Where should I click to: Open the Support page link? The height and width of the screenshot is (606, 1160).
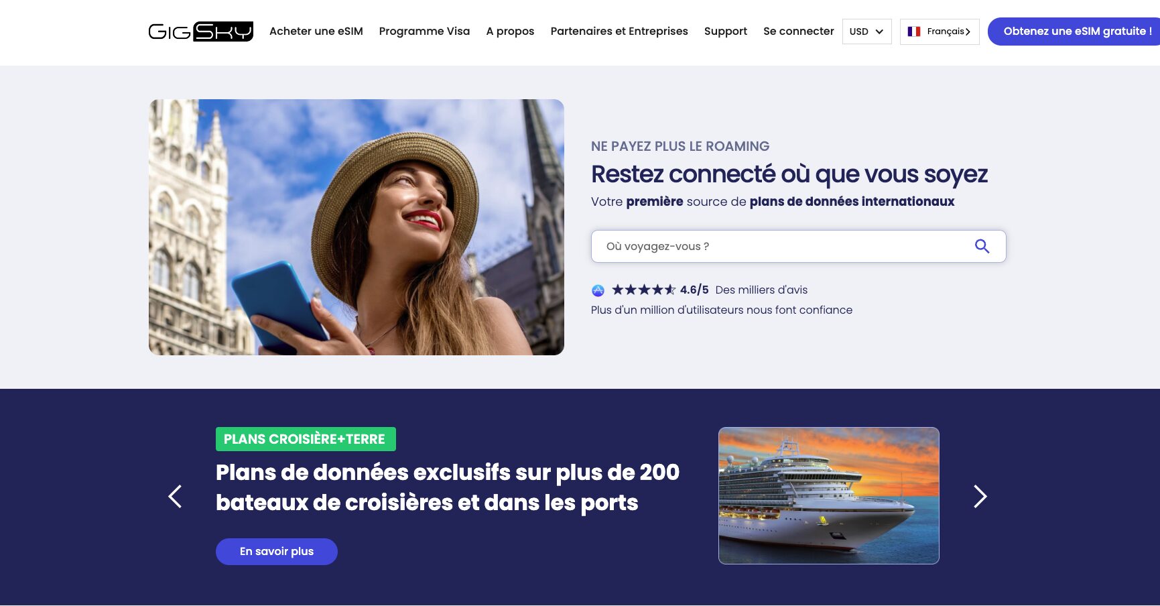pyautogui.click(x=726, y=32)
